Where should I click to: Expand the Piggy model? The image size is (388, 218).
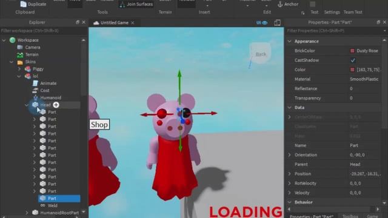tap(19, 69)
